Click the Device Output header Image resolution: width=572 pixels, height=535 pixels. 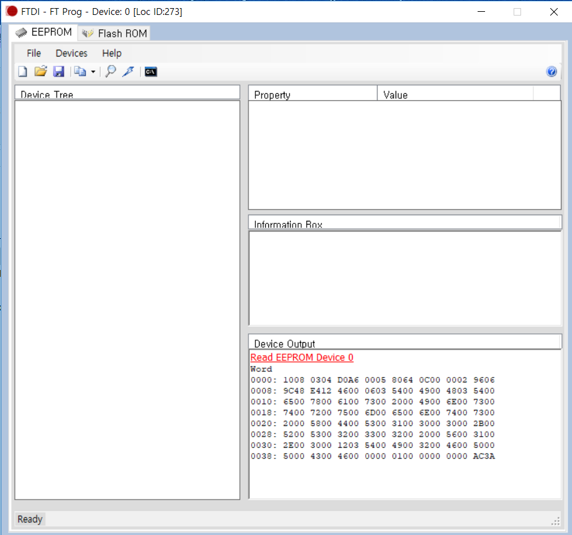tap(405, 342)
